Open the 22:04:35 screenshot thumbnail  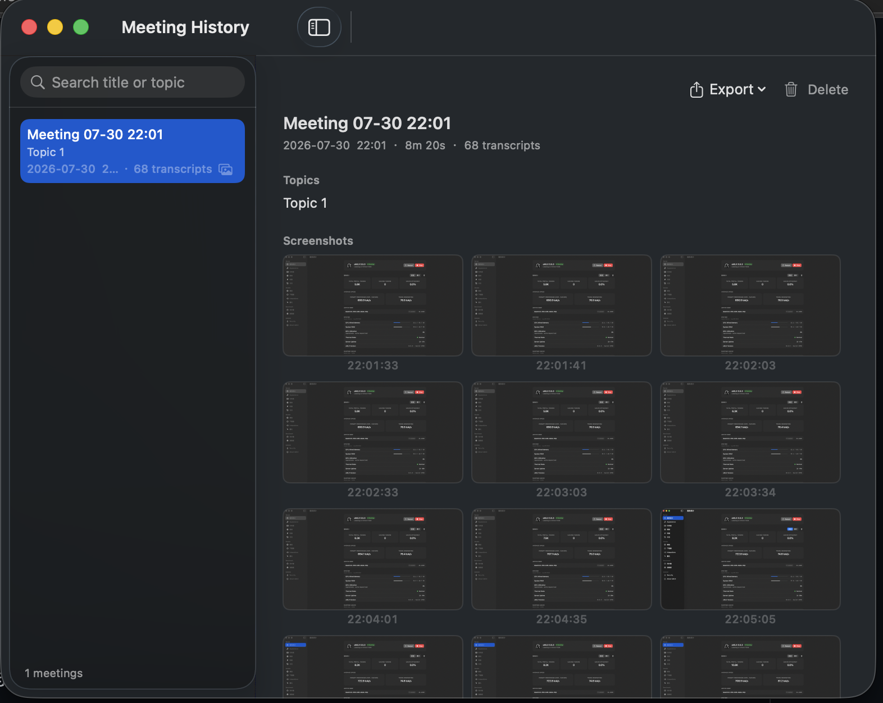562,559
